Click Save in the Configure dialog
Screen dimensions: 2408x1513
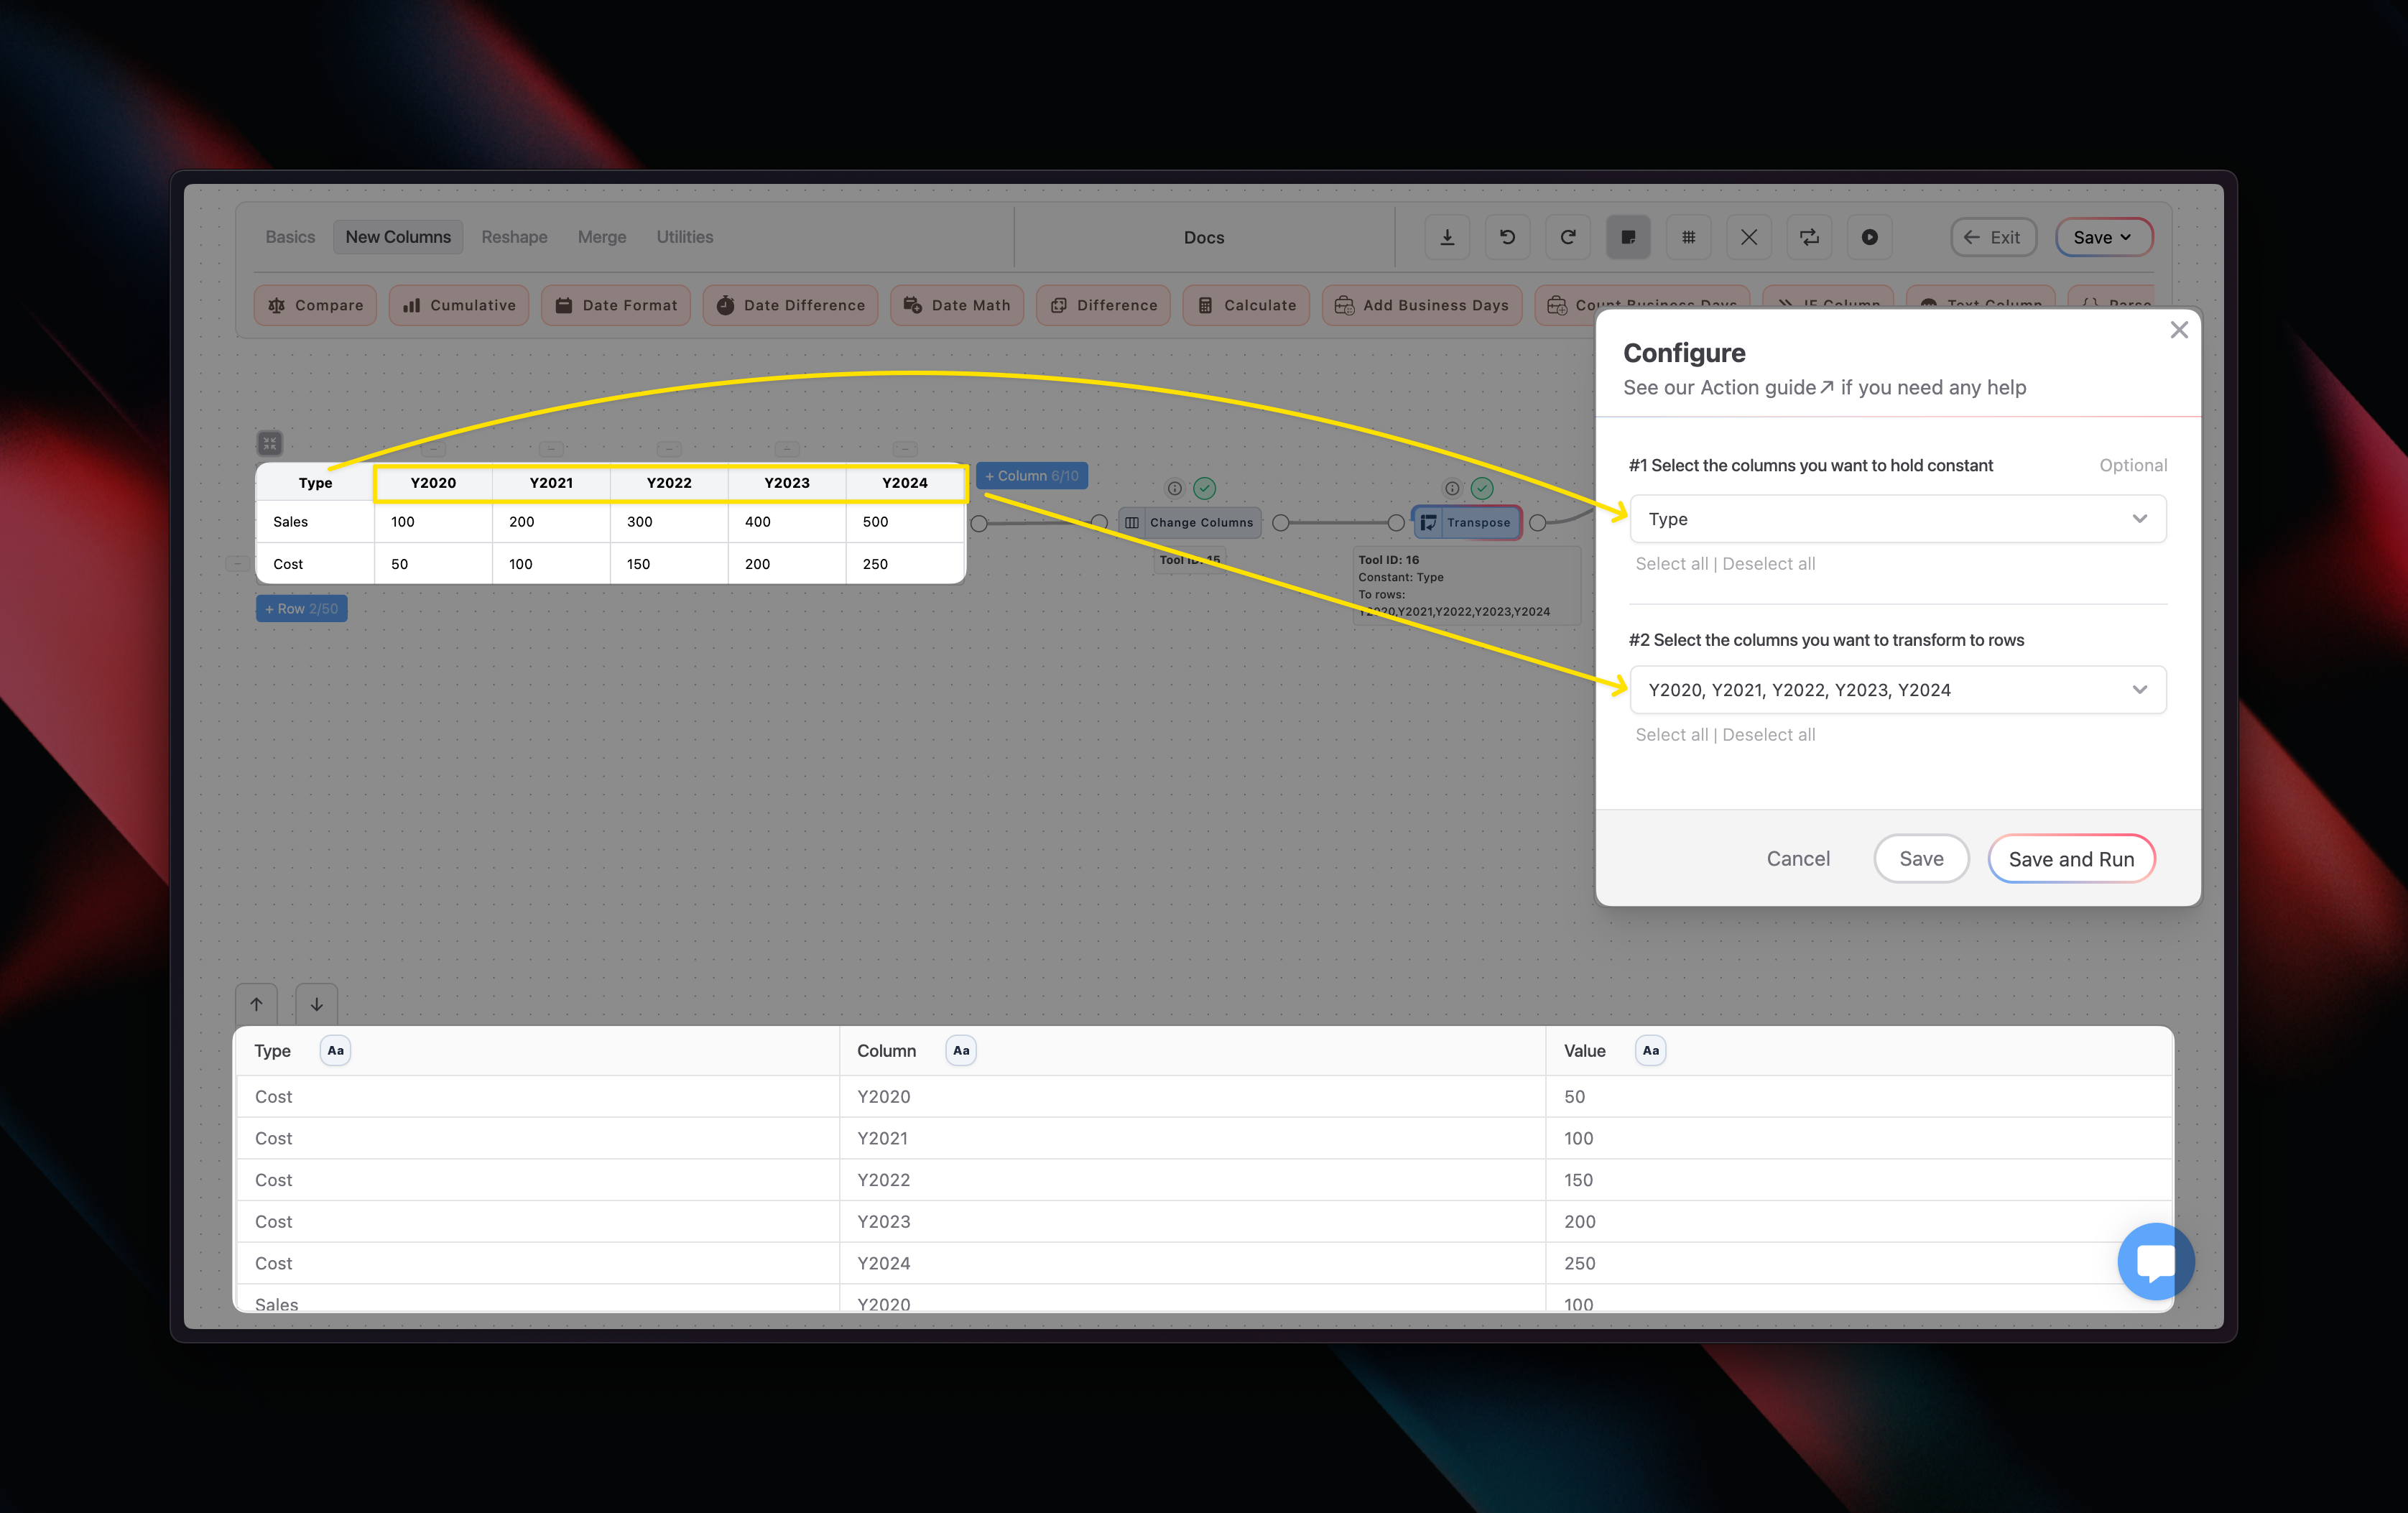1921,859
